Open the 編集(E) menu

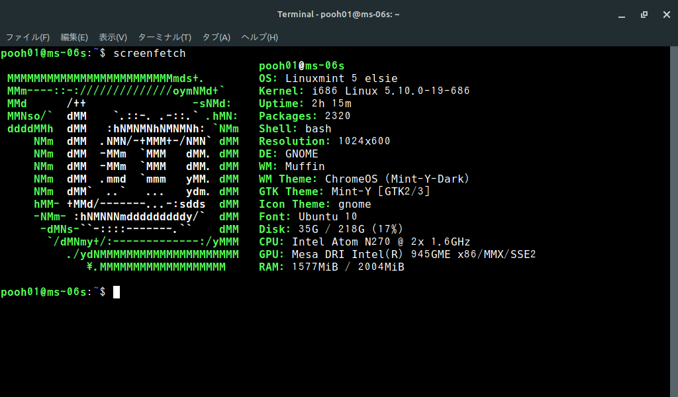[74, 37]
